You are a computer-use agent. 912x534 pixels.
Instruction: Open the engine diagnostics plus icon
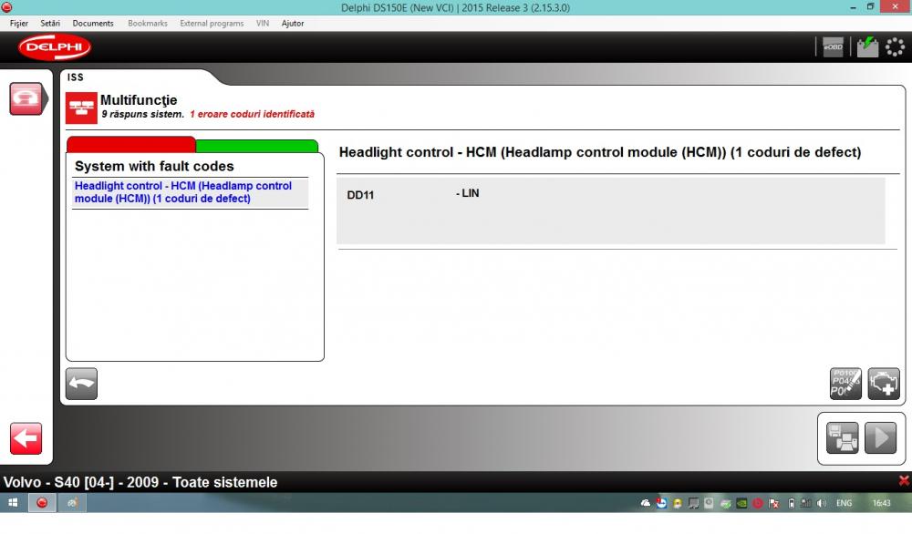coord(884,384)
